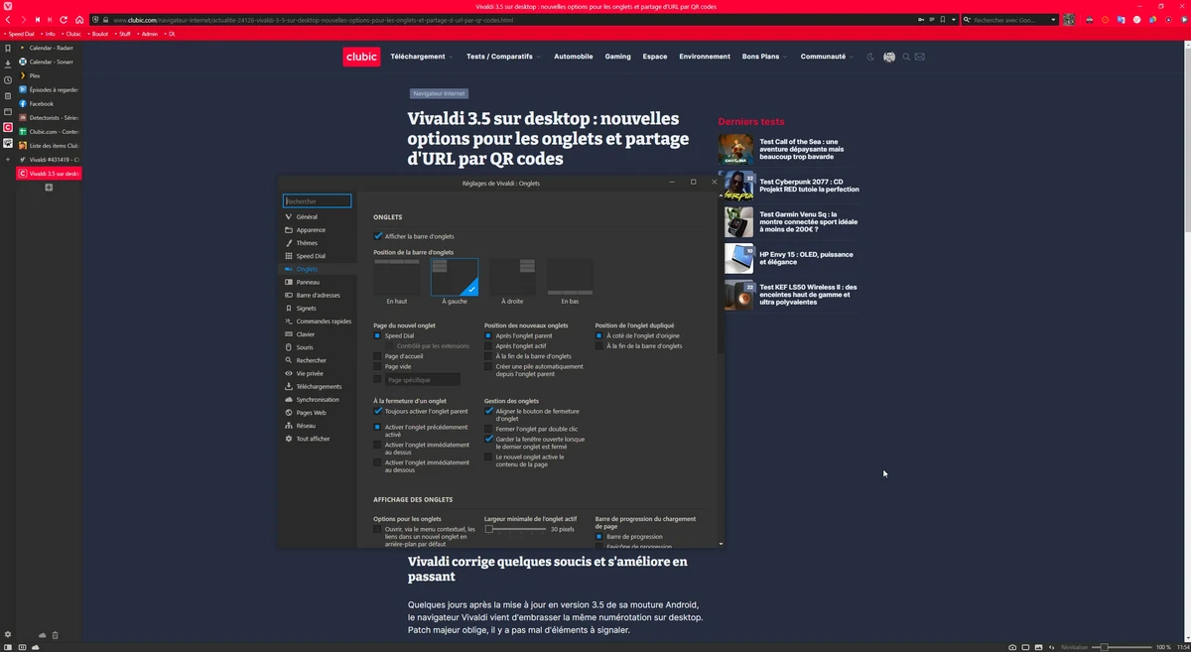Open Clubic site search magnifier
This screenshot has height=652, width=1191.
pyautogui.click(x=906, y=57)
